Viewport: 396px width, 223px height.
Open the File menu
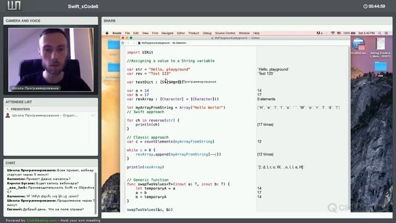pos(127,33)
